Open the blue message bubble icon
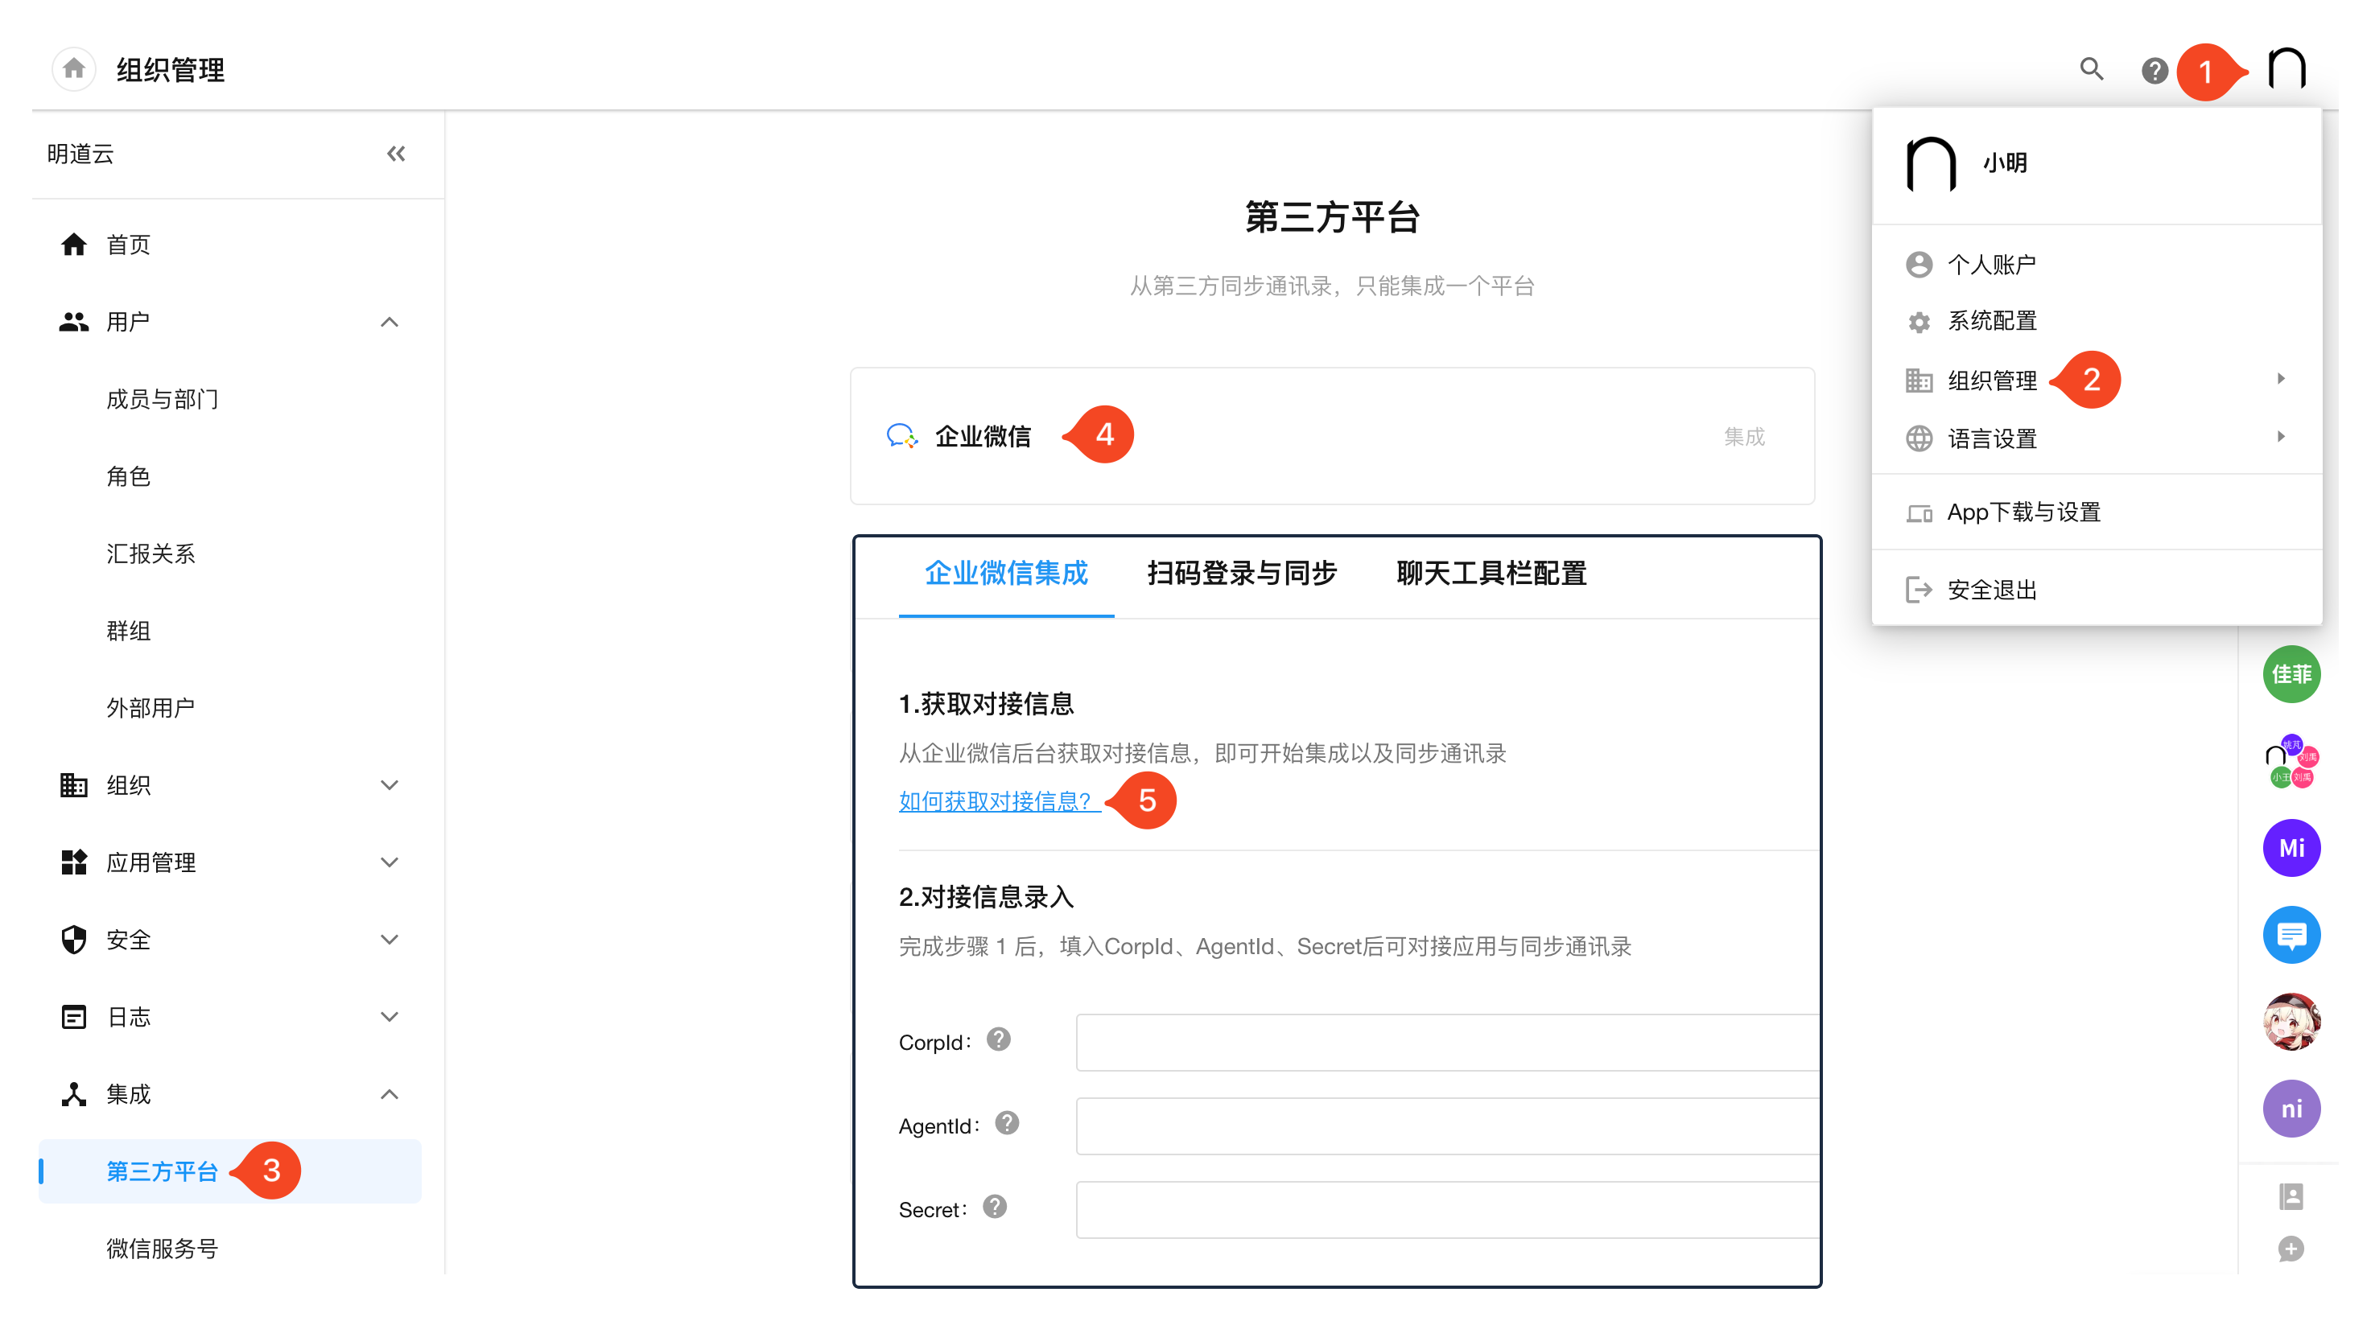The height and width of the screenshot is (1321, 2371). [x=2291, y=935]
